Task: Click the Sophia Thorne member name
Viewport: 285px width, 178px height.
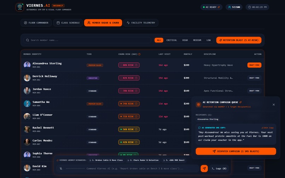Action: [x=42, y=153]
